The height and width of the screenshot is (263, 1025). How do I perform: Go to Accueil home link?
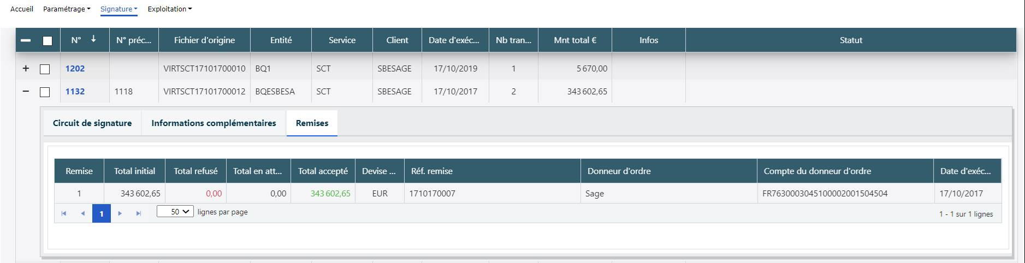tap(22, 9)
